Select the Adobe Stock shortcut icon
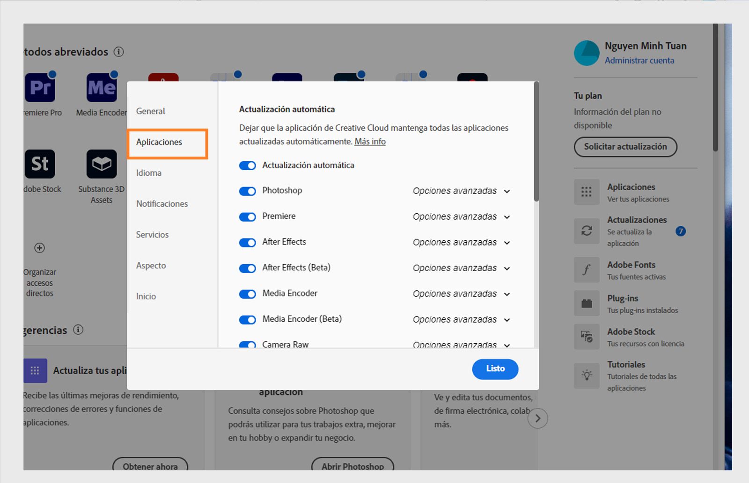This screenshot has width=749, height=483. 40,165
